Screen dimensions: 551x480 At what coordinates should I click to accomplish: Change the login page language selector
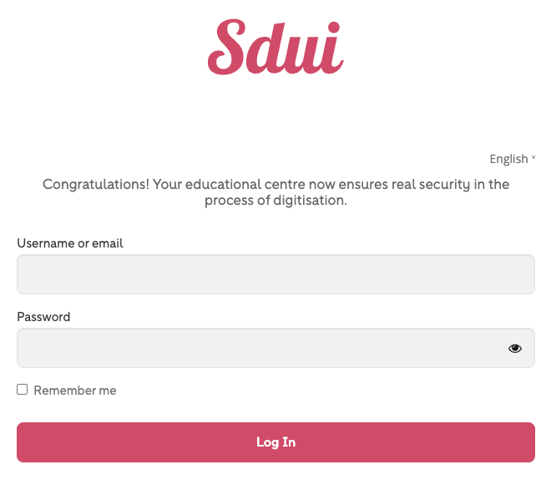point(512,159)
